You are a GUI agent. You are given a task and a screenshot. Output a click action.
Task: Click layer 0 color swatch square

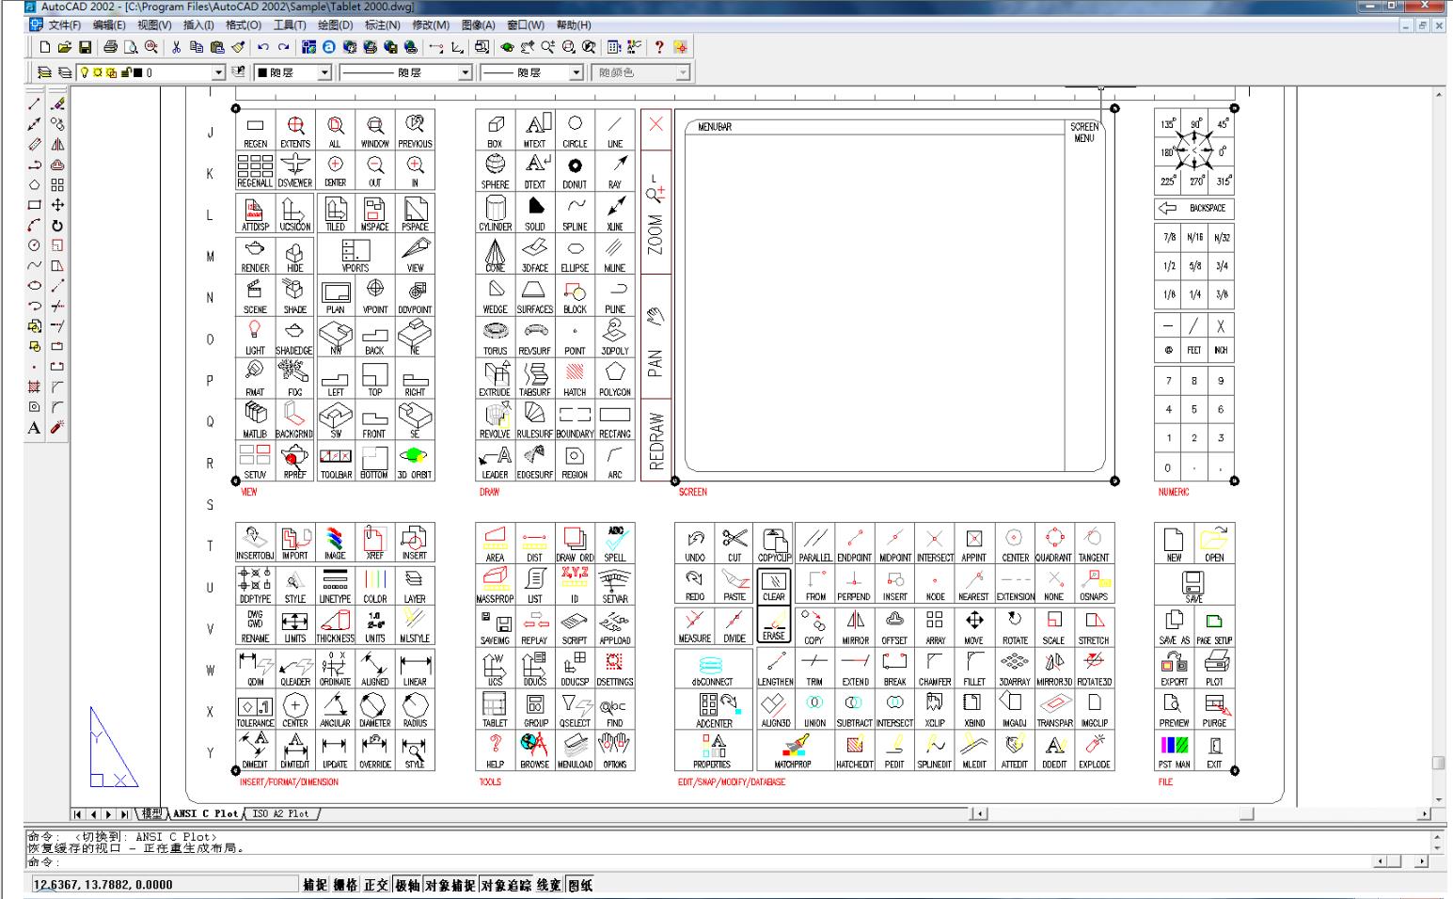click(x=137, y=72)
